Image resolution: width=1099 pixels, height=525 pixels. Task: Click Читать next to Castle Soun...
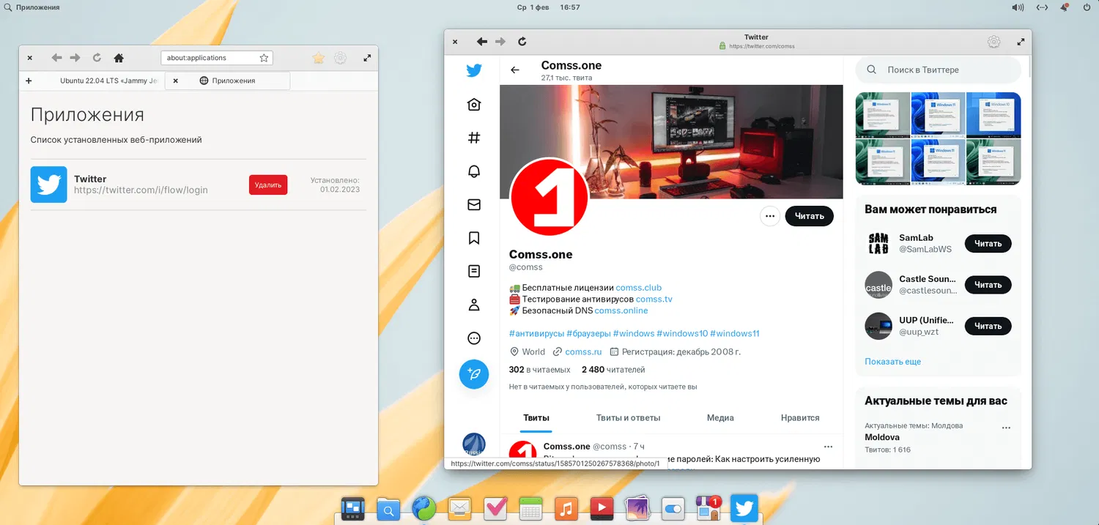click(988, 285)
